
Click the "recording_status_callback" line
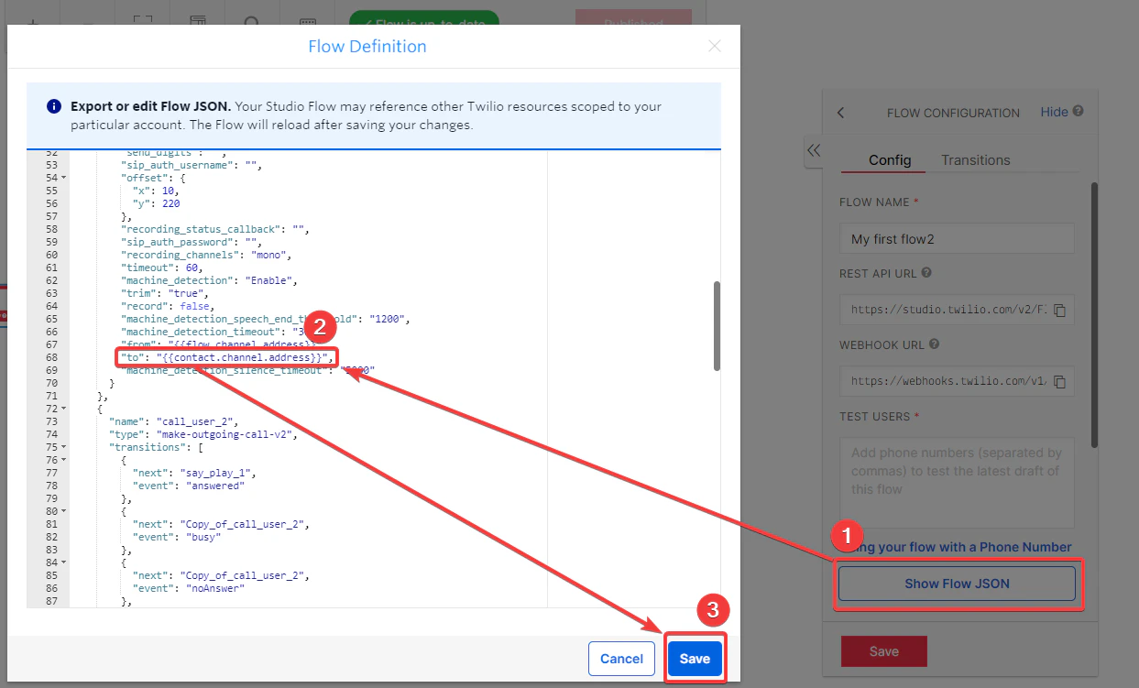[x=216, y=229]
